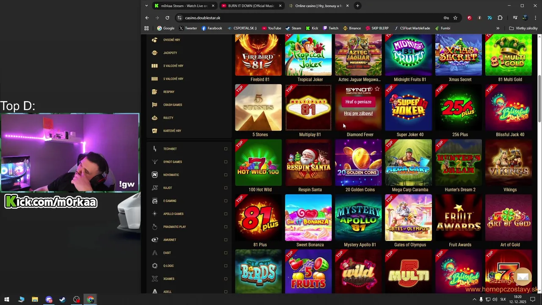Viewport: 542px width, 305px height.
Task: Open the Všetky záložky bookmarks folder
Action: (523, 28)
